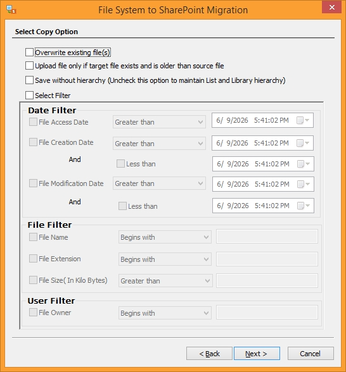The image size is (346, 372).
Task: Click the File Extension value text field
Action: 267,259
